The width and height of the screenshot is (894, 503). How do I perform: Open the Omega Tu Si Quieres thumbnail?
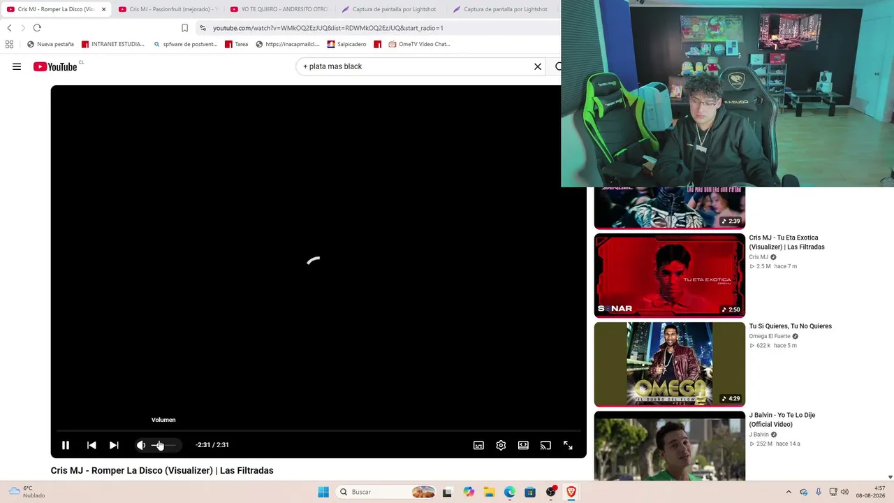(x=670, y=364)
